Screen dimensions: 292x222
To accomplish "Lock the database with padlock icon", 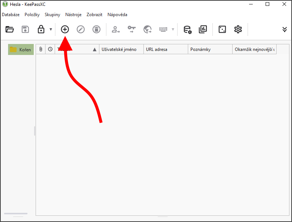I will point(41,29).
